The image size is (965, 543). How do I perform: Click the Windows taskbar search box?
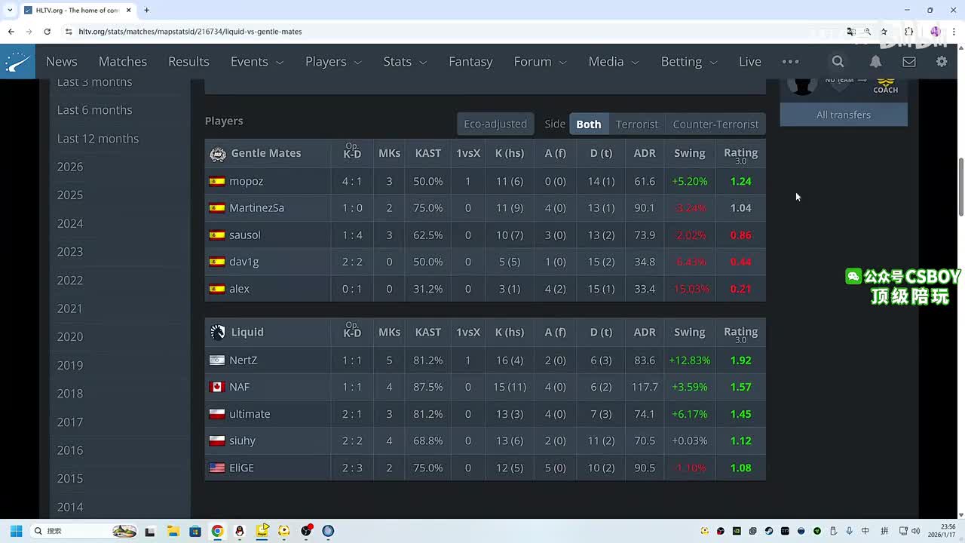point(85,531)
